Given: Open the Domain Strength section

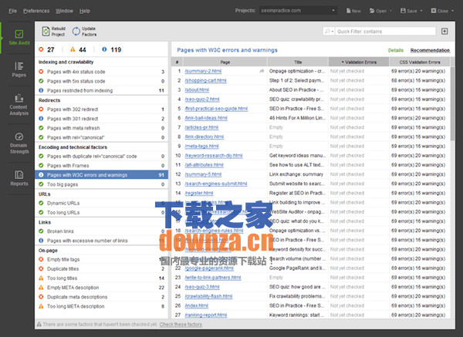Looking at the screenshot, I should click(x=19, y=143).
